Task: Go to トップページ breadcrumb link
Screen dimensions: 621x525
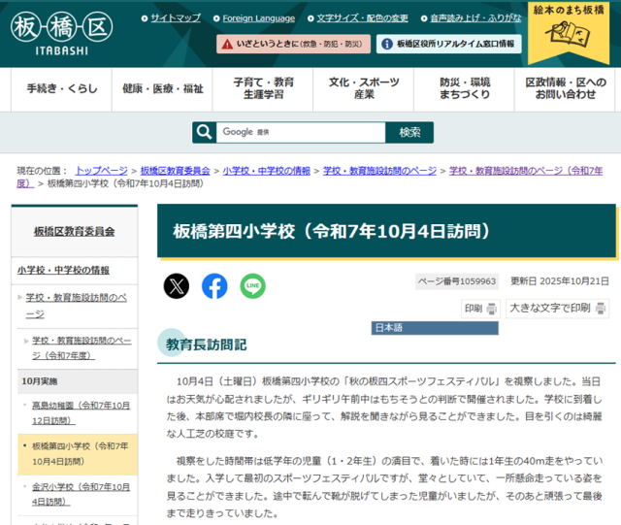Action: tap(101, 170)
